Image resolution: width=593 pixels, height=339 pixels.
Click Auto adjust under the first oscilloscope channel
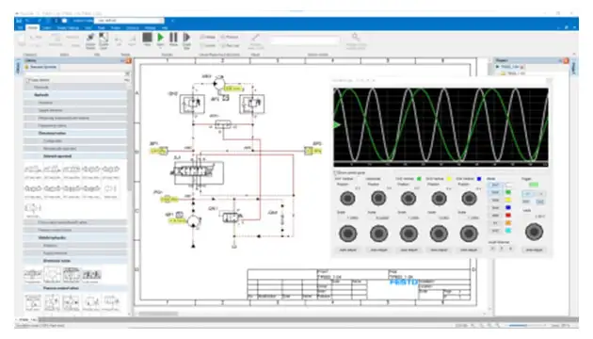(x=347, y=250)
